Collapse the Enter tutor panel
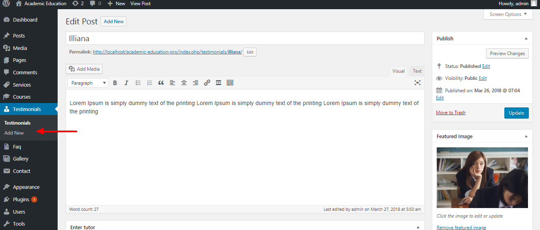The height and width of the screenshot is (230, 540). pos(418,227)
